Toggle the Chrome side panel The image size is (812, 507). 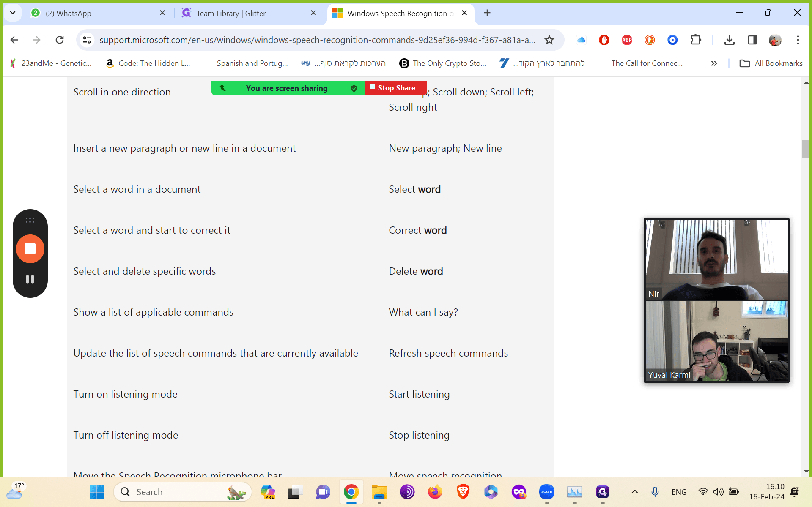[752, 40]
